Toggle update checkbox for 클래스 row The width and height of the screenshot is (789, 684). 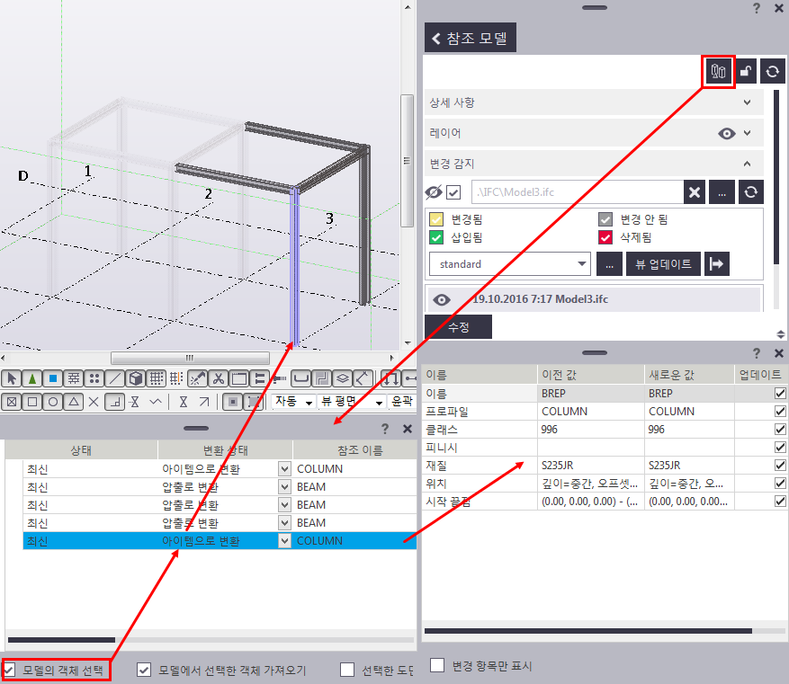pyautogui.click(x=780, y=430)
